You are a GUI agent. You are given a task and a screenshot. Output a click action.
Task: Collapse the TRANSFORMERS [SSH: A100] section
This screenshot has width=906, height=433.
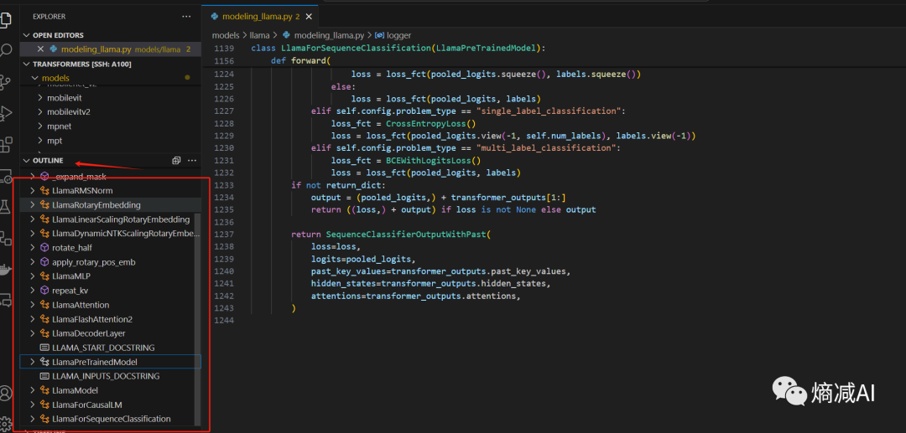click(26, 64)
